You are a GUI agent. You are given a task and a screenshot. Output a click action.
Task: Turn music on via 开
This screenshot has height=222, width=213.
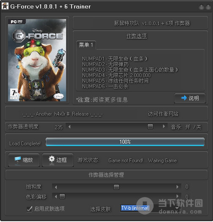(x=188, y=127)
